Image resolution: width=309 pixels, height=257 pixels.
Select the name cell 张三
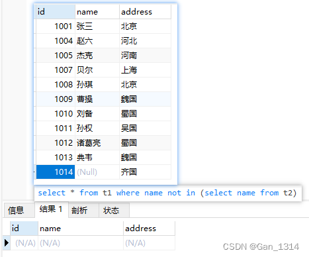[x=97, y=26]
